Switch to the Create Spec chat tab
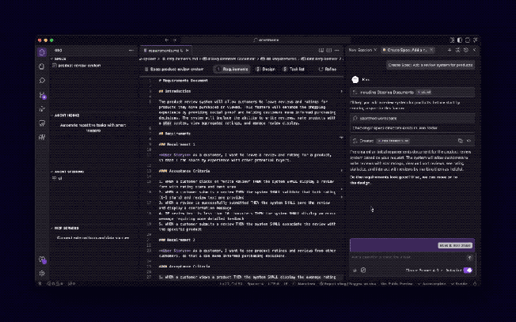This screenshot has height=322, width=516. click(x=407, y=50)
